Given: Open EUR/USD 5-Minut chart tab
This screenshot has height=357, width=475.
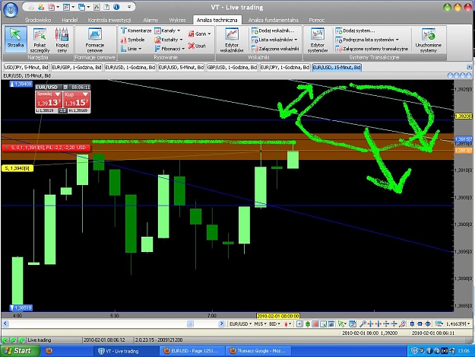Looking at the screenshot, I should coord(181,67).
